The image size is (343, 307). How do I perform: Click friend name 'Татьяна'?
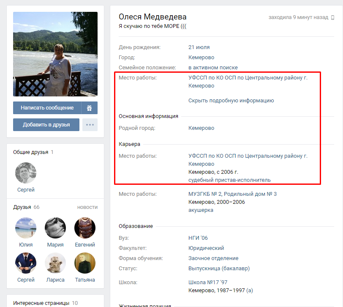coord(85,280)
